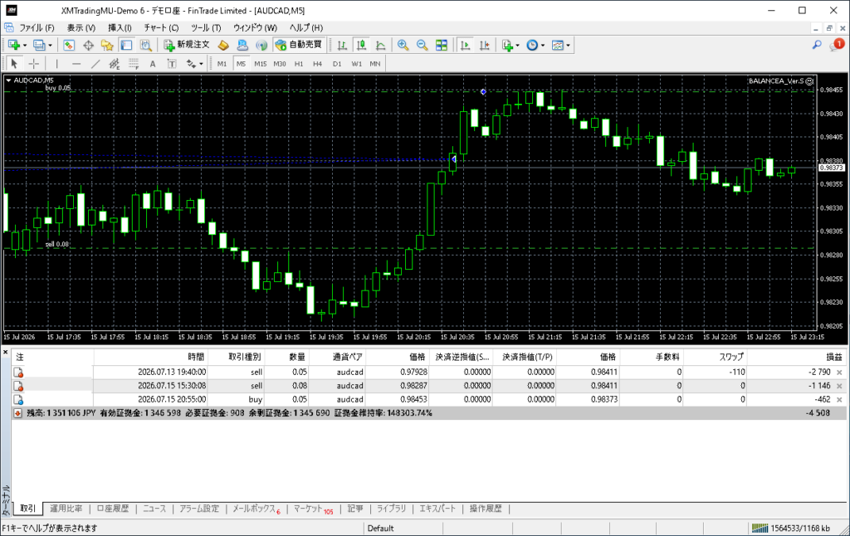Expand the Templates dropdown arrow
The image size is (850, 536).
(x=568, y=46)
